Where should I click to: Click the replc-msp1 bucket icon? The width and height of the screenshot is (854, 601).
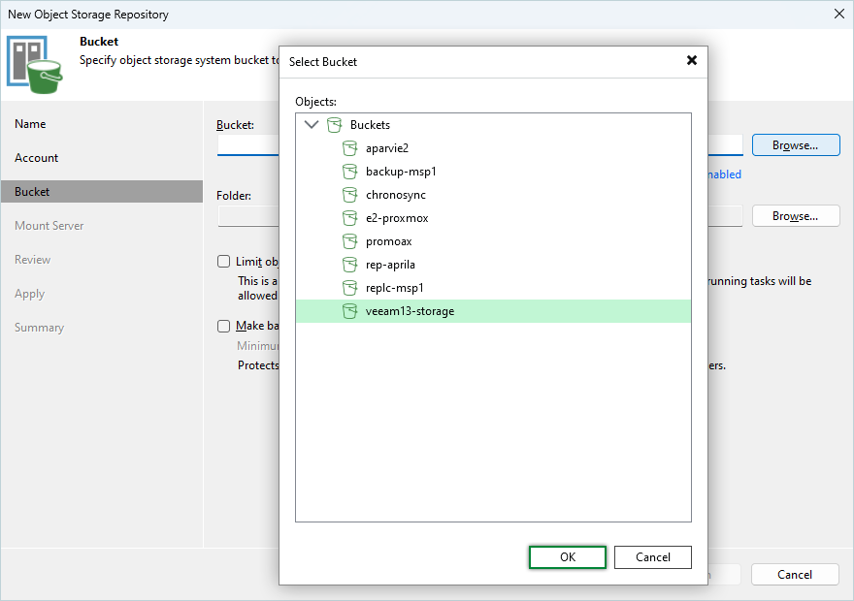(350, 288)
